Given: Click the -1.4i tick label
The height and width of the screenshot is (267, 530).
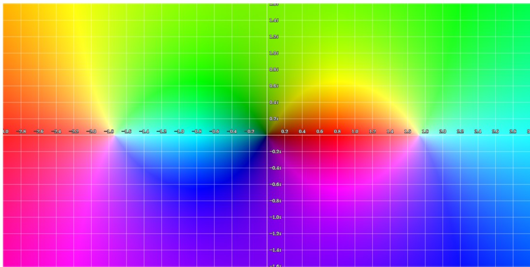Looking at the screenshot, I should tap(275, 250).
